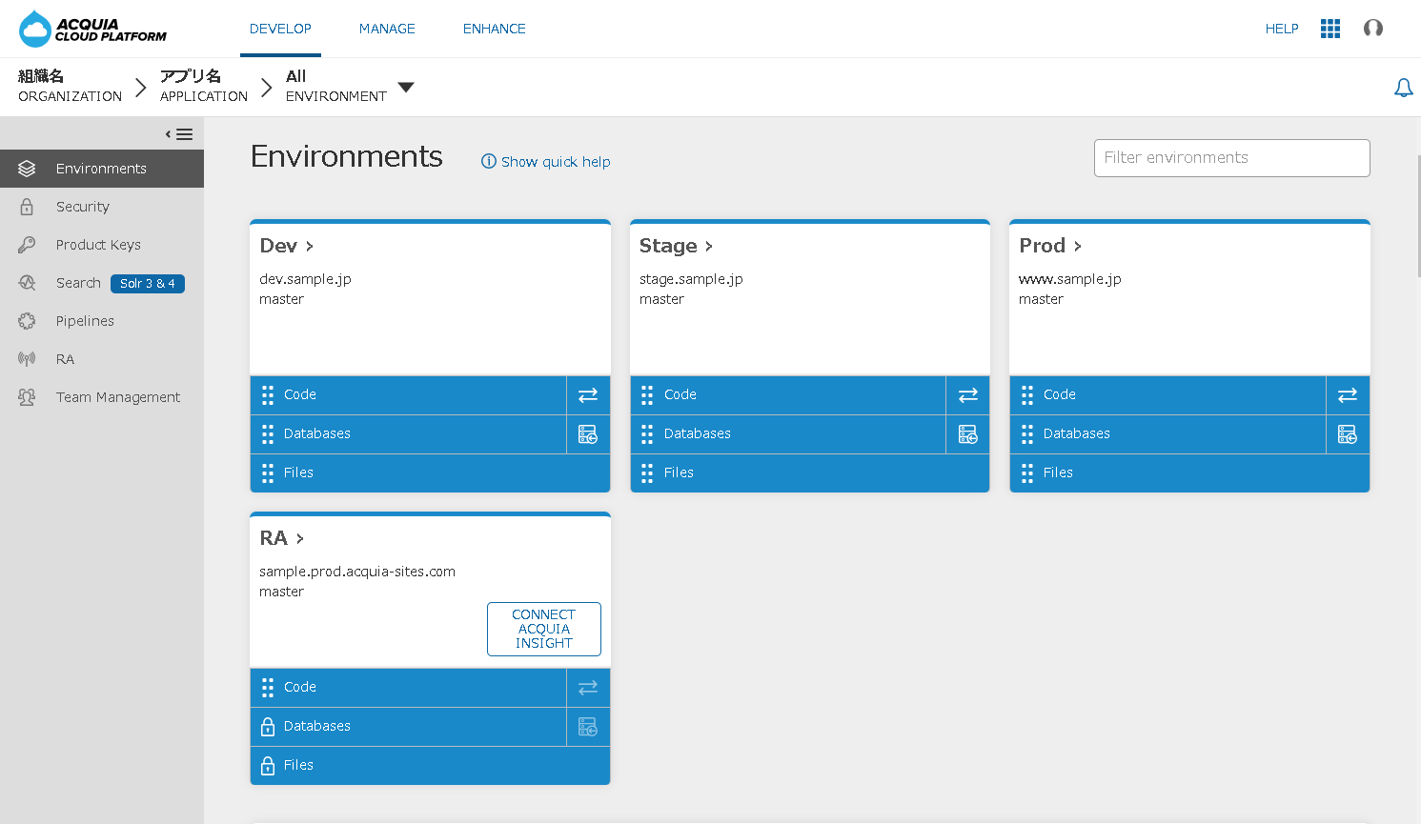
Task: Click the chevron after application breadcrumb
Action: click(267, 88)
